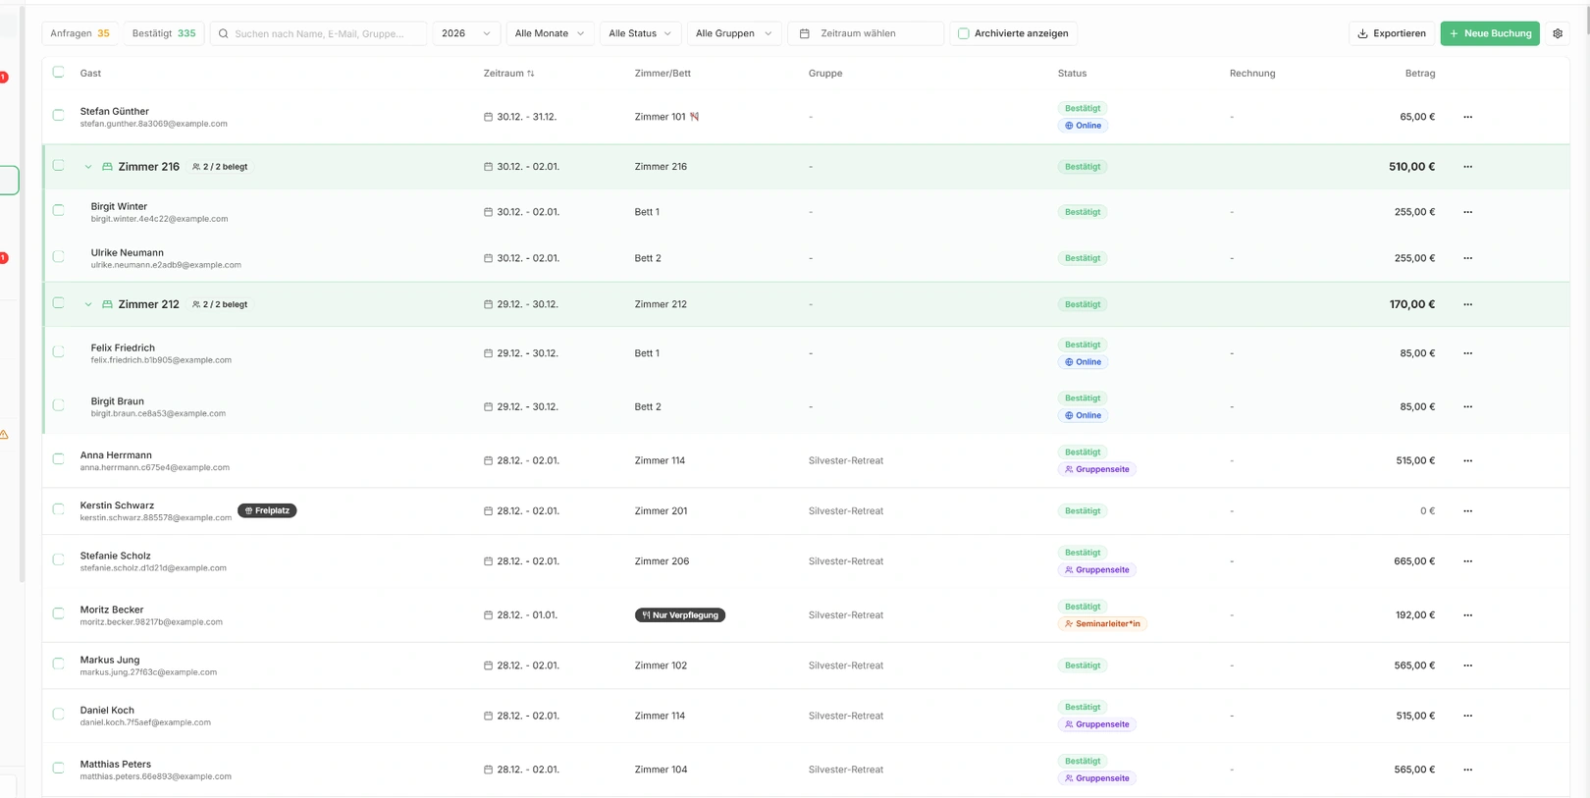Screen dimensions: 1590x798
Task: Enable 'Archivierte anzeigen' checkbox
Action: click(964, 33)
